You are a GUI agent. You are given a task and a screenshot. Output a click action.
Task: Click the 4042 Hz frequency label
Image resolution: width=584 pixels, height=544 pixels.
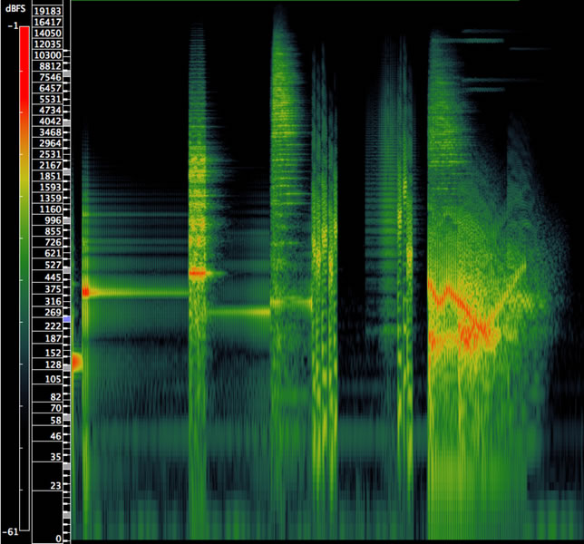[46, 121]
